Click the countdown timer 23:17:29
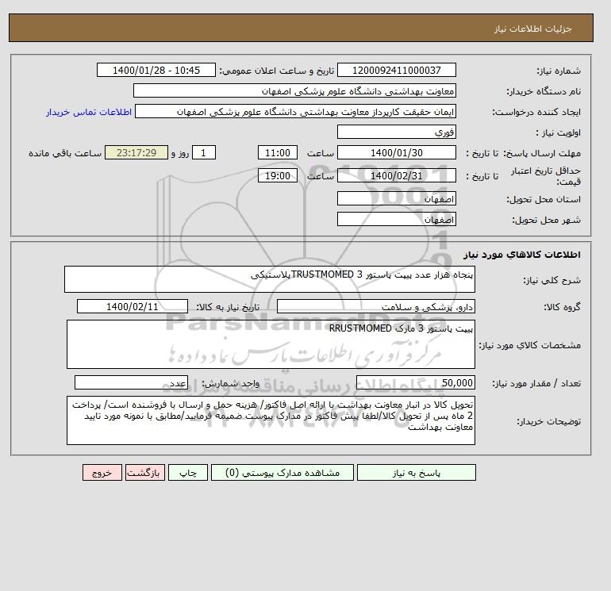This screenshot has height=591, width=611. point(136,153)
